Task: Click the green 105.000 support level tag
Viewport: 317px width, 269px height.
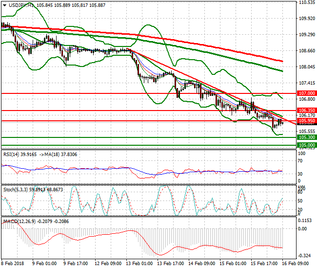Action: click(x=307, y=145)
